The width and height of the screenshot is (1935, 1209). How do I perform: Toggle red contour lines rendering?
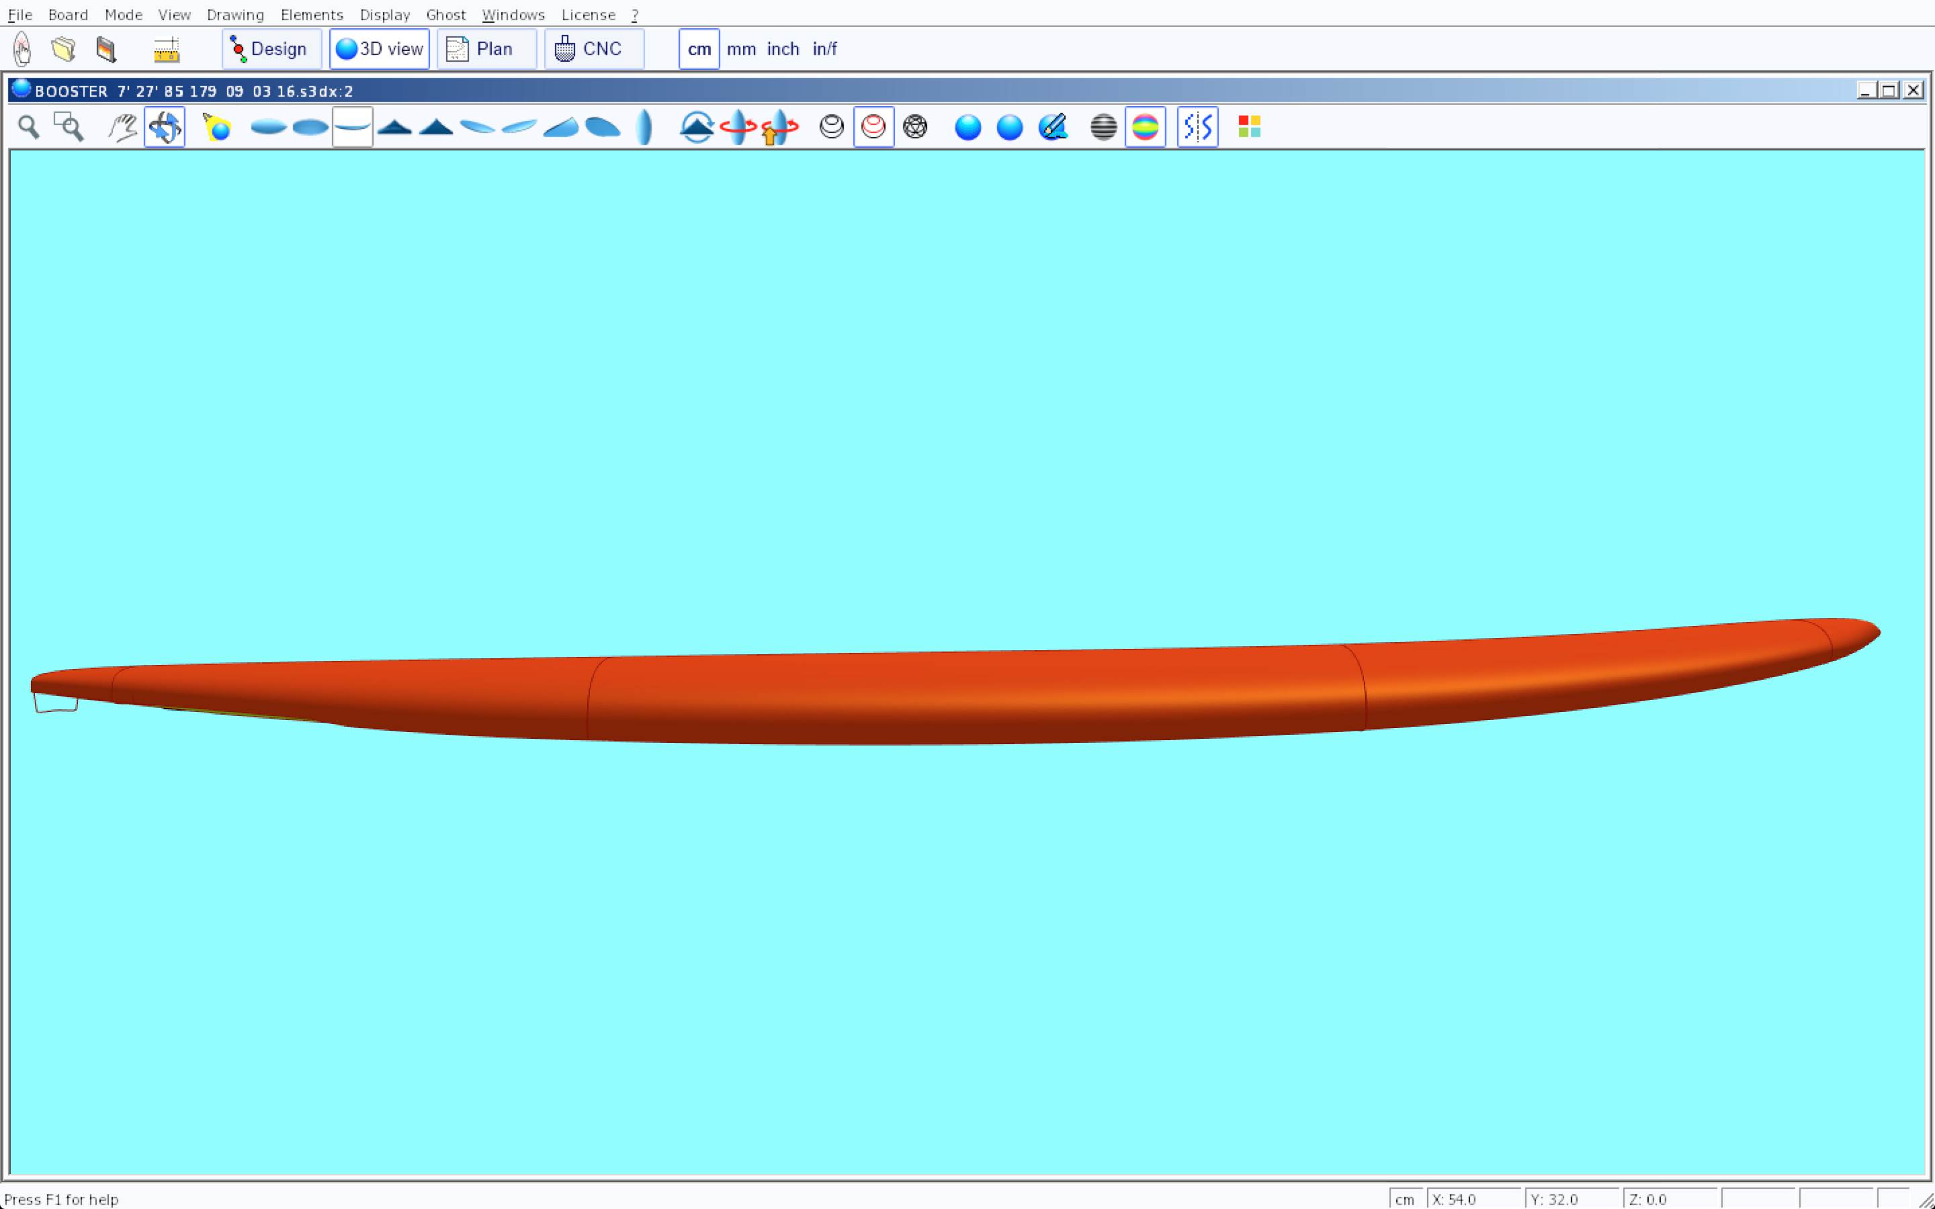point(873,127)
